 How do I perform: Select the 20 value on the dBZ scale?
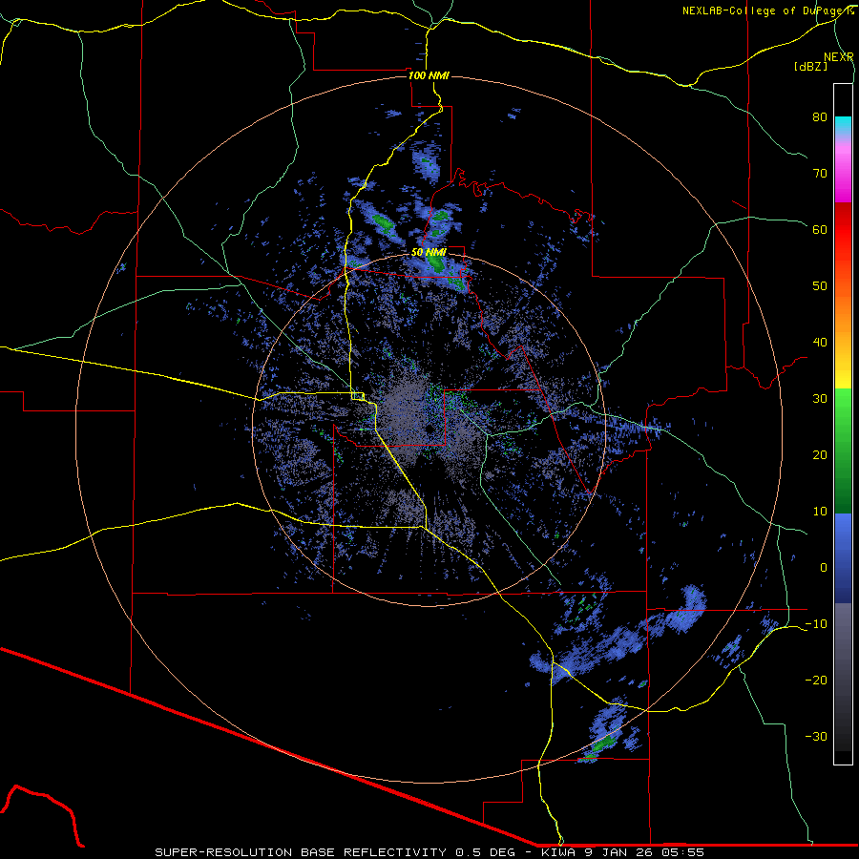[820, 454]
